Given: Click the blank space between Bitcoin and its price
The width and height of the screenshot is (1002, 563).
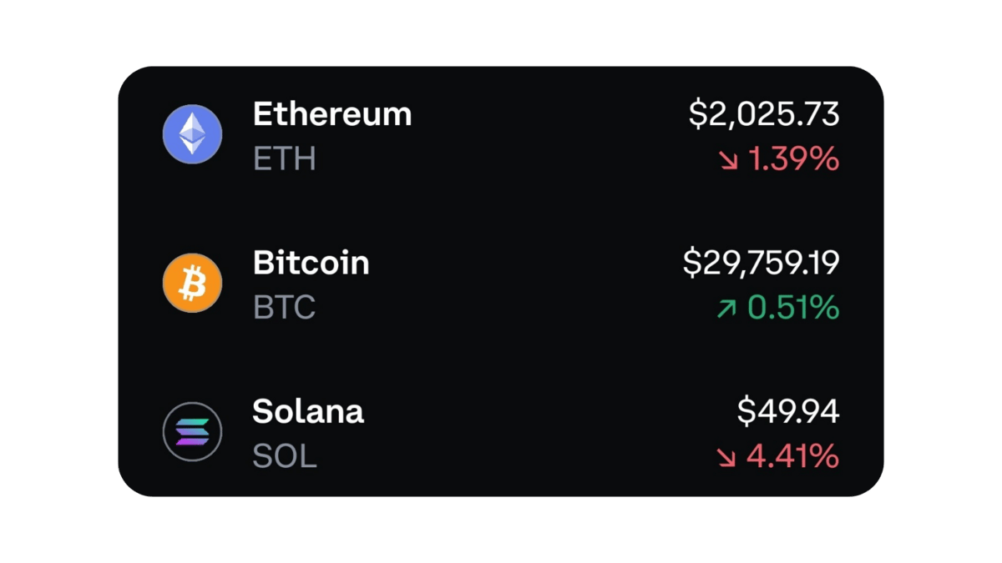Looking at the screenshot, I should 526,284.
